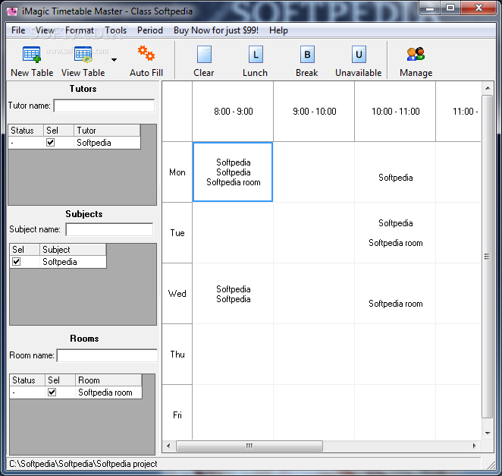Open the View Table dropdown arrow
The image size is (502, 476).
pyautogui.click(x=114, y=60)
